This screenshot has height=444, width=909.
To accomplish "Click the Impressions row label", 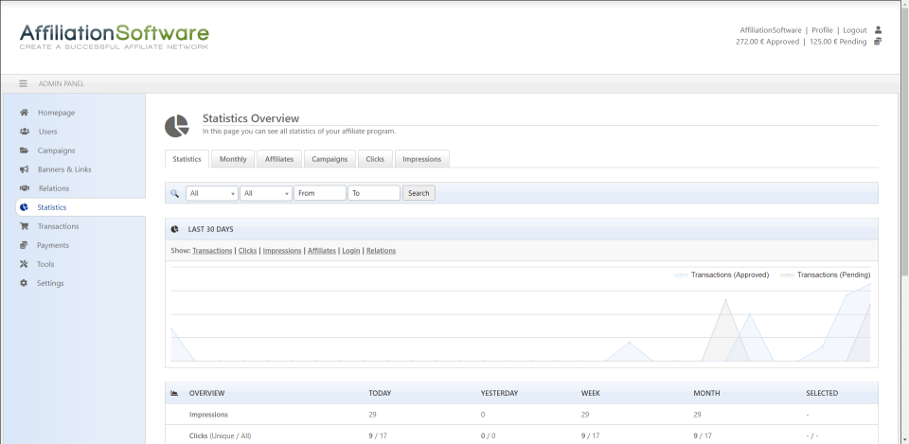I will click(x=208, y=415).
